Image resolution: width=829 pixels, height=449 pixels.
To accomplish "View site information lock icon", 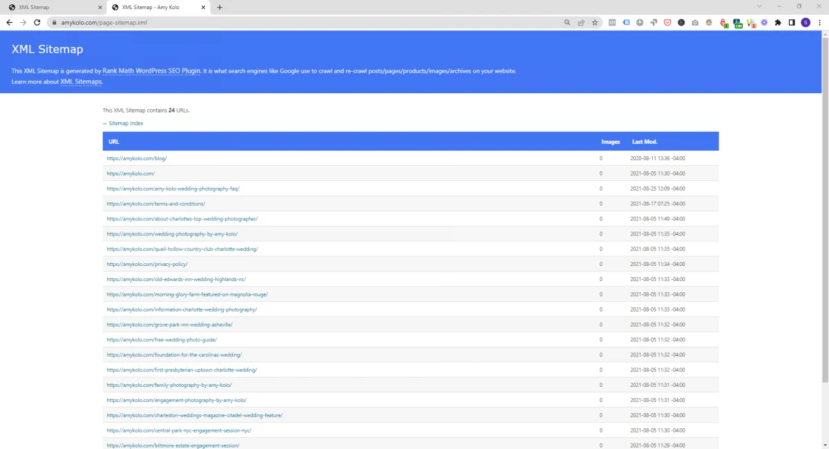I will point(54,22).
